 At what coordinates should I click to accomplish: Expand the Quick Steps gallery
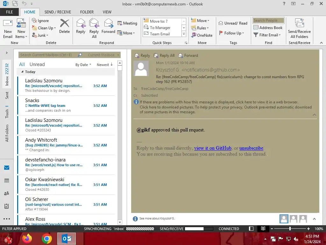(184, 34)
